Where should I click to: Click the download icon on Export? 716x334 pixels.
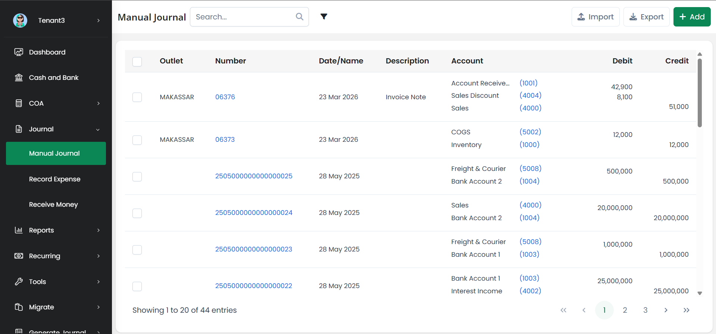tap(633, 17)
